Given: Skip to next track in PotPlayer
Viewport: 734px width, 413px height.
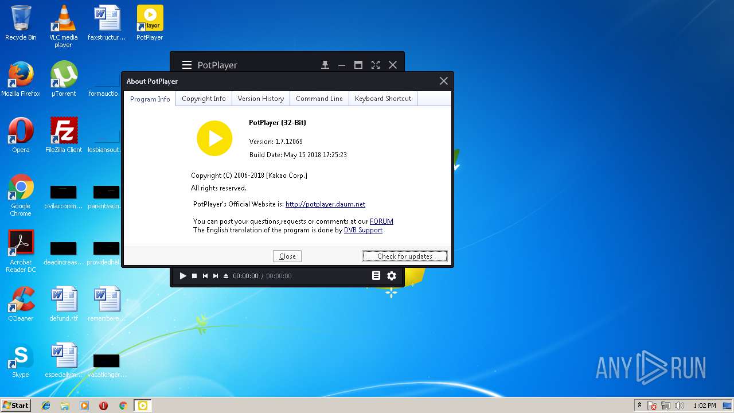Looking at the screenshot, I should click(216, 276).
